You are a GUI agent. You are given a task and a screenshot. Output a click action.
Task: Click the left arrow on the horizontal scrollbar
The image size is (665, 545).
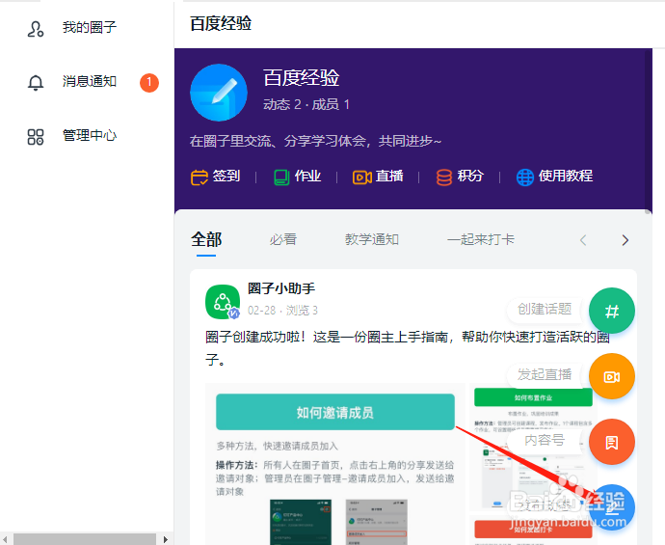pyautogui.click(x=5, y=539)
